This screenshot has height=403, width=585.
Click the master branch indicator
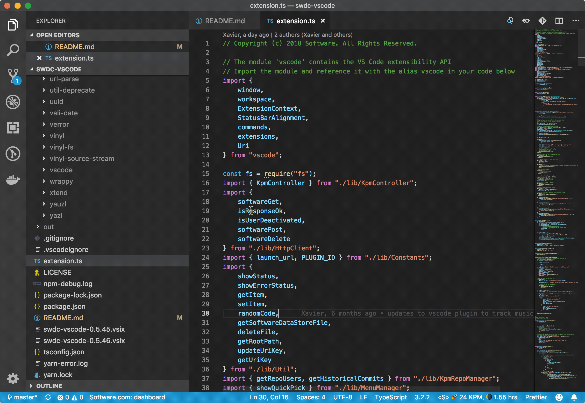pyautogui.click(x=23, y=397)
